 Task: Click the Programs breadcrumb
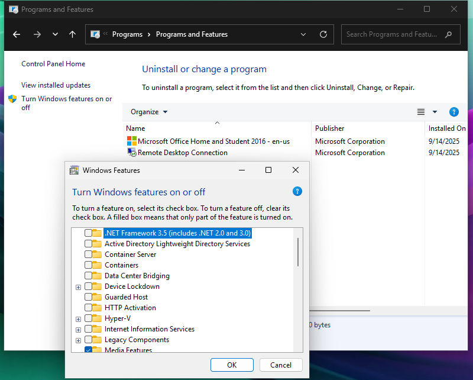127,34
